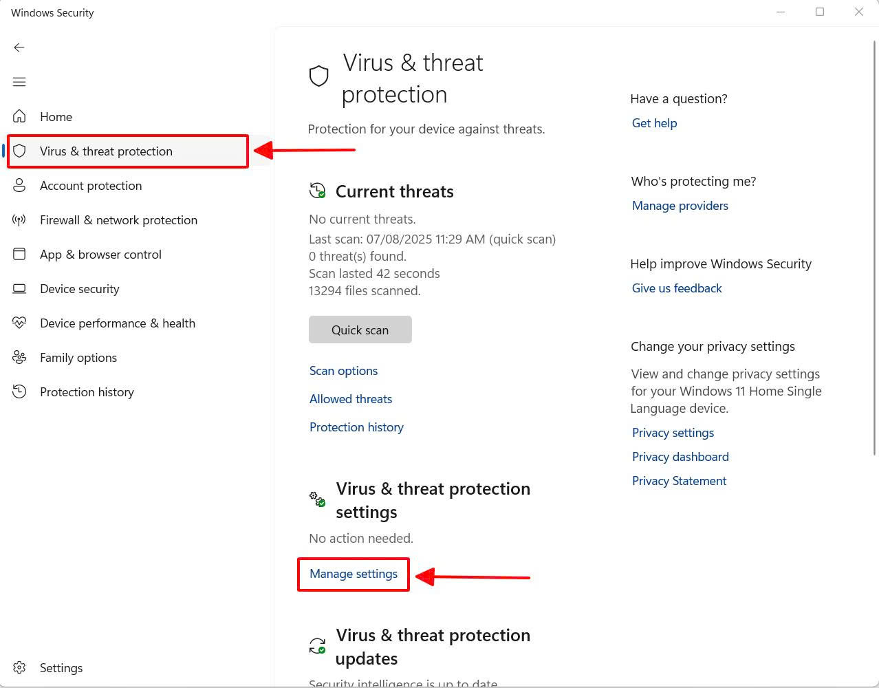Open Privacy dashboard link
The height and width of the screenshot is (688, 879).
coord(680,457)
